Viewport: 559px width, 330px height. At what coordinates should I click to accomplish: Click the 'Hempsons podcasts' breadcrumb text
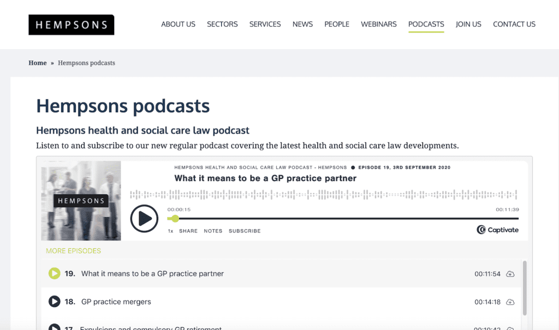coord(87,63)
